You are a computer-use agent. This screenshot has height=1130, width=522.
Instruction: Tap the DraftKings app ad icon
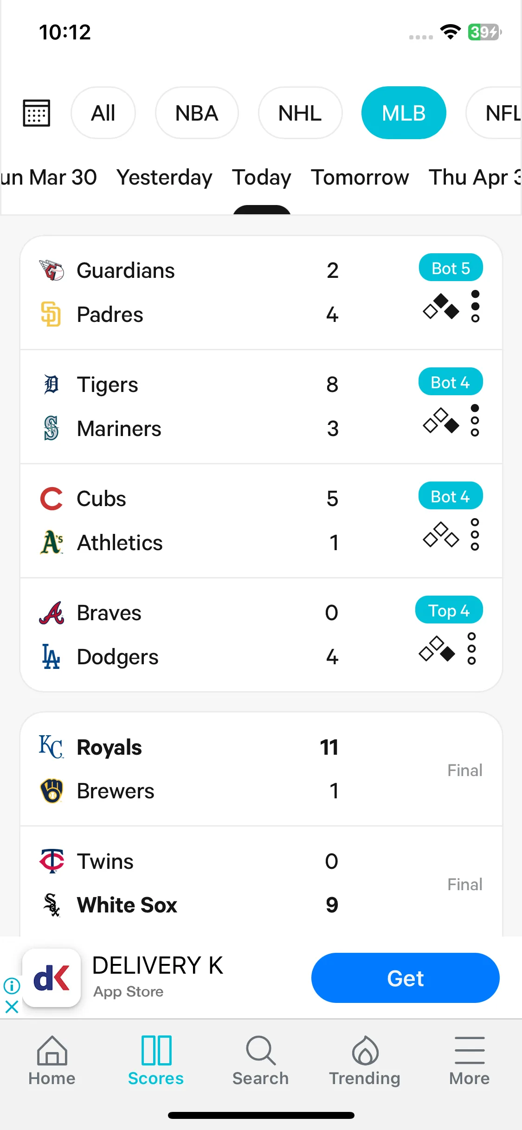(52, 978)
